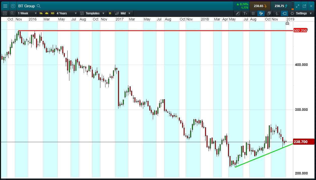Image resolution: width=316 pixels, height=180 pixels.
Task: Click the buy price 238.75
Action: click(281, 6)
